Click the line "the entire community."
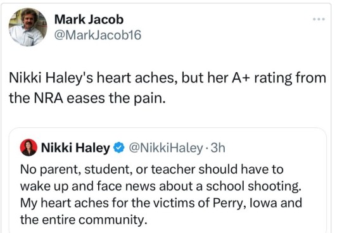This screenshot has height=233, width=342. click(84, 220)
